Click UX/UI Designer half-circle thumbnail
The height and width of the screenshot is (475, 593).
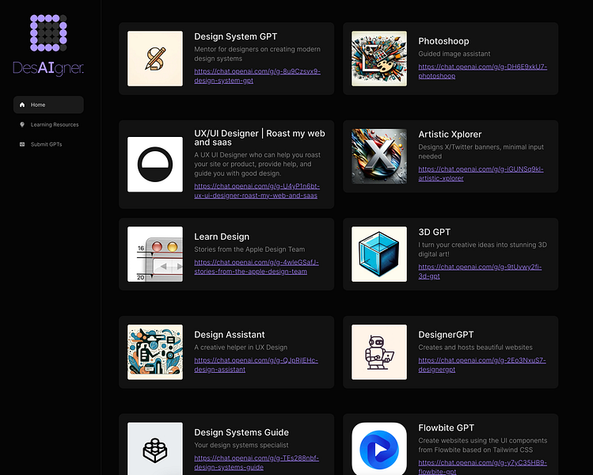coord(155,165)
